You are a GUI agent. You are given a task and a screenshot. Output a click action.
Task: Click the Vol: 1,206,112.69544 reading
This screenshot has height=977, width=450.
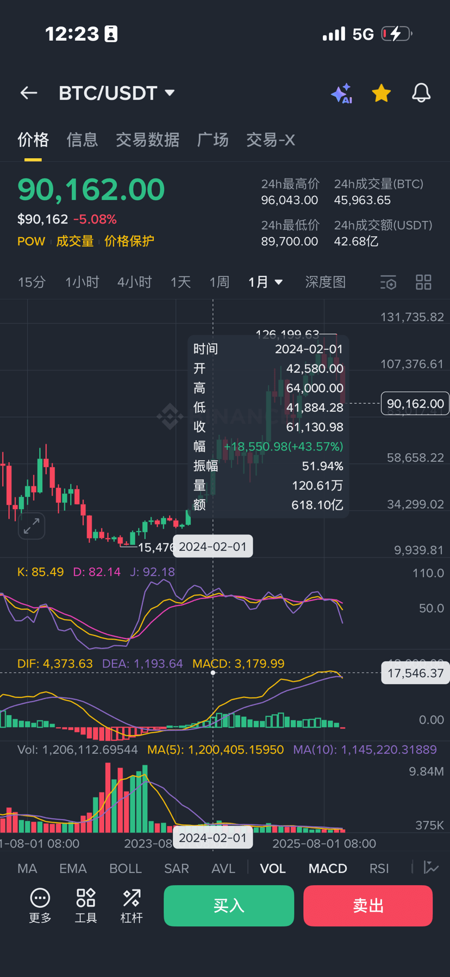[x=77, y=750]
